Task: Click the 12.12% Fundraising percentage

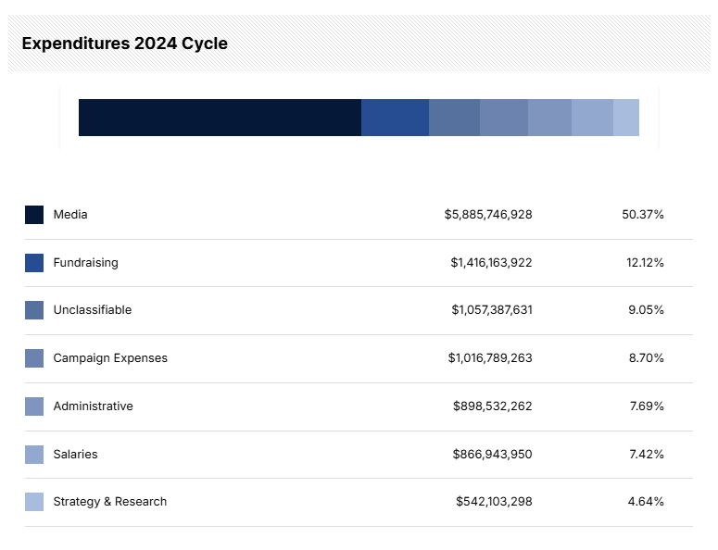Action: (x=645, y=263)
